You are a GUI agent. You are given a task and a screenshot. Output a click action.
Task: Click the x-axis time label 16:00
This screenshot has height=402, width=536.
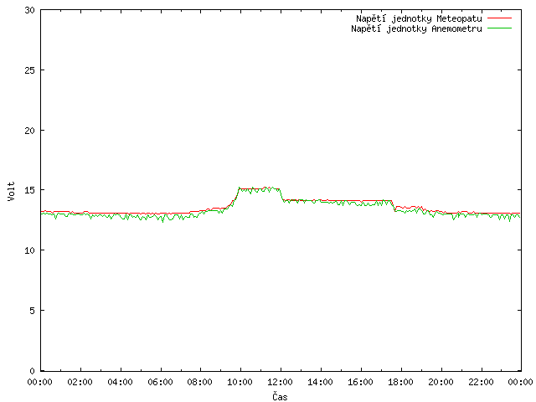360,382
